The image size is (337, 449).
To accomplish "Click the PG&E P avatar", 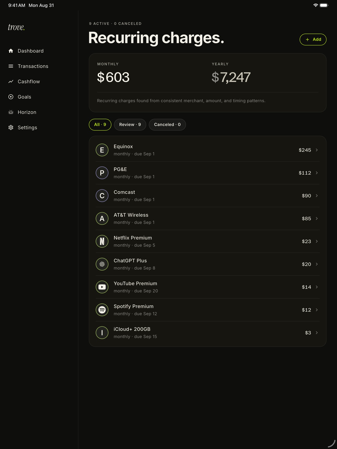I will [102, 173].
